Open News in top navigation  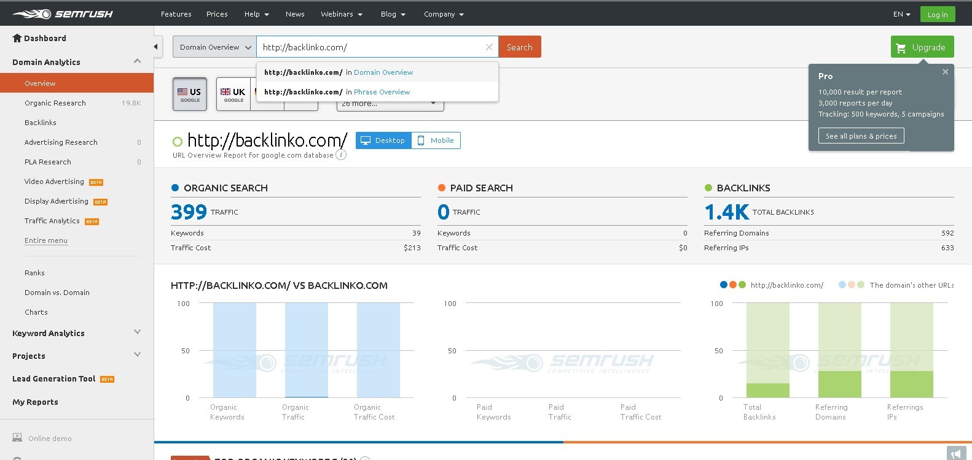pyautogui.click(x=295, y=14)
